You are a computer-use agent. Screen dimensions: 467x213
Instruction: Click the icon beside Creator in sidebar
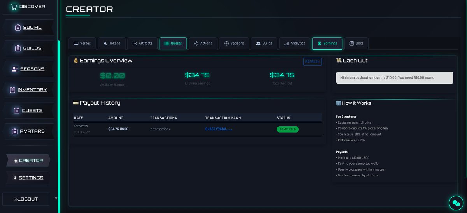(x=16, y=161)
